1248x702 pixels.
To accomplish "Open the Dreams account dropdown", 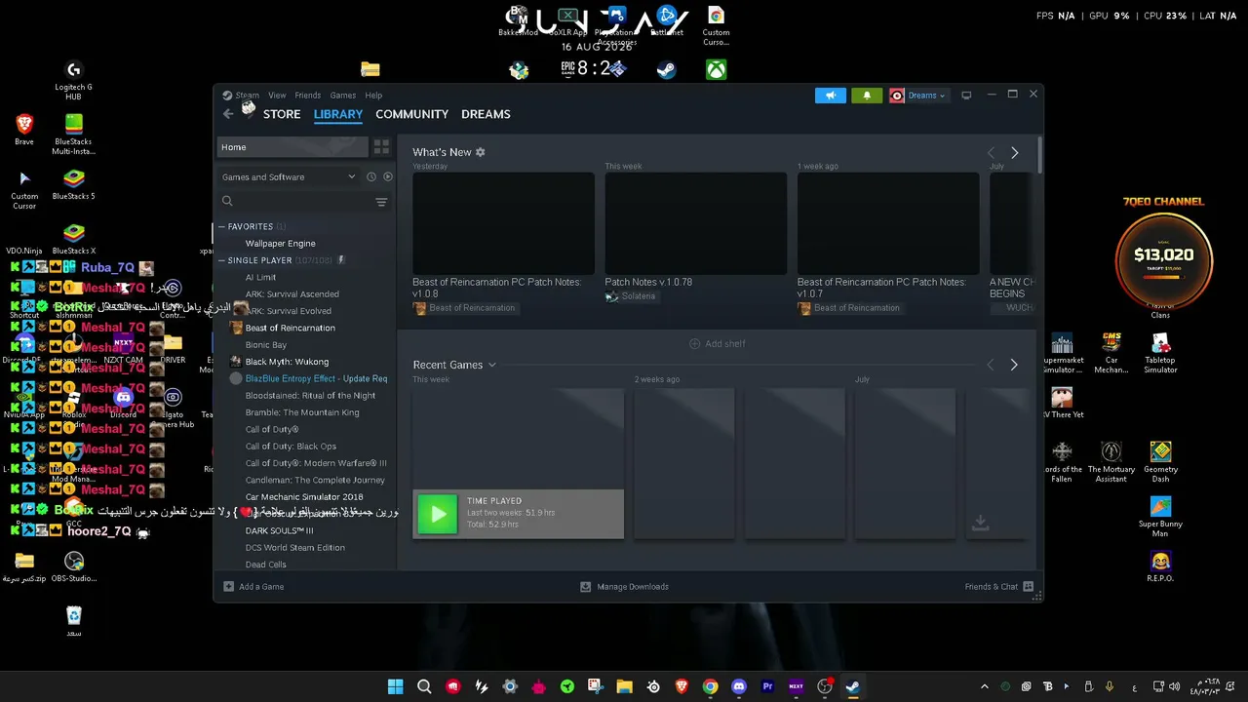I will 926,96.
